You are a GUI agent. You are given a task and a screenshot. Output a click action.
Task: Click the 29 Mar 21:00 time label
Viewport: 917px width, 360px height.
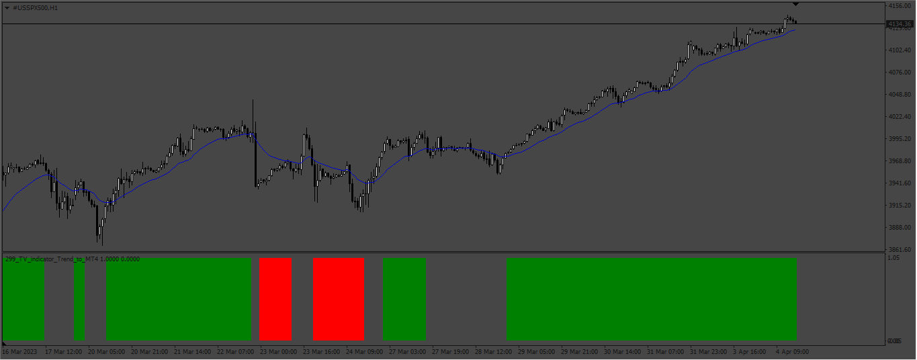pyautogui.click(x=580, y=351)
